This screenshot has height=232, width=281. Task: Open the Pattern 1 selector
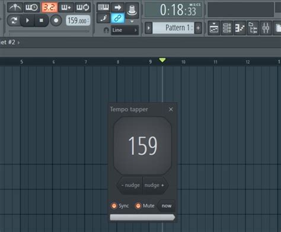(173, 28)
